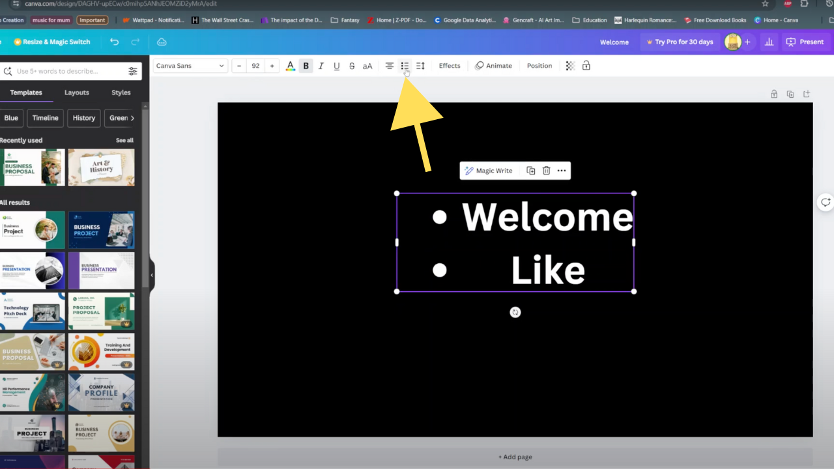Select green Project Proposal template
Image resolution: width=834 pixels, height=469 pixels.
click(x=102, y=311)
